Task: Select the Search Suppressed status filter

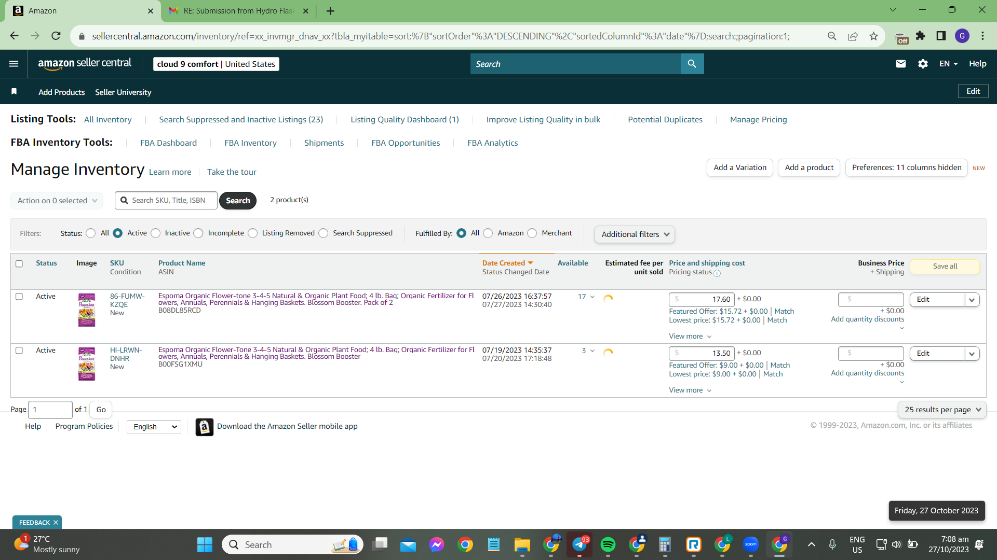Action: 324,233
